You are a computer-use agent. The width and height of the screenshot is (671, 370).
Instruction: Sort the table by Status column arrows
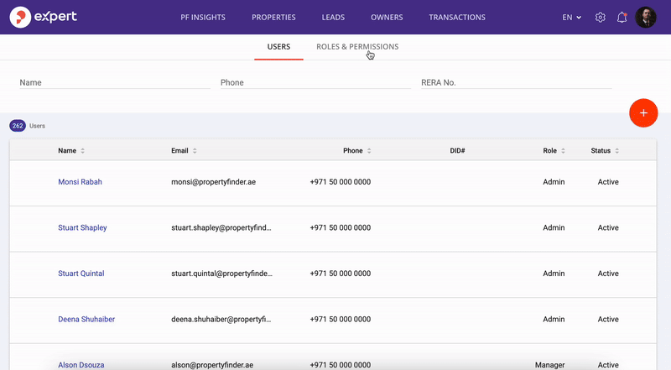[x=617, y=151]
